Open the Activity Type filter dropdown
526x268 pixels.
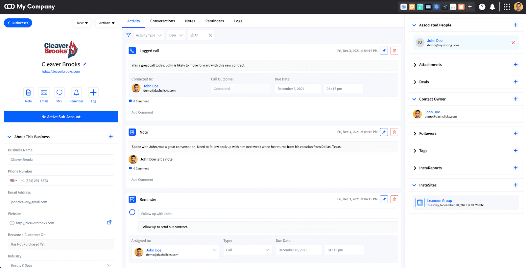tap(149, 35)
